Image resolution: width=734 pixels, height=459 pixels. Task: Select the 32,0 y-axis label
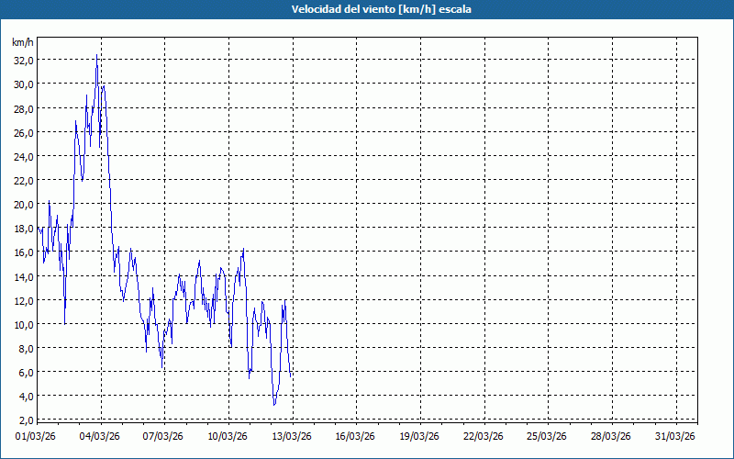pos(22,60)
